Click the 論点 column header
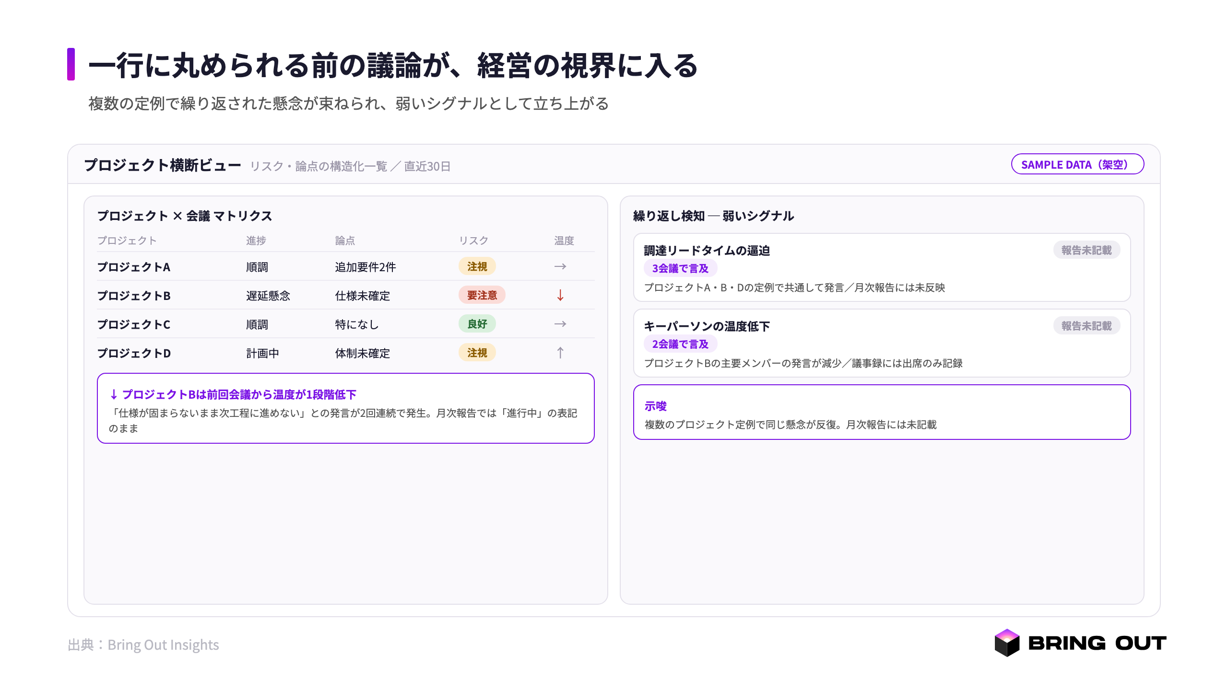The height and width of the screenshot is (690, 1228). (x=345, y=241)
